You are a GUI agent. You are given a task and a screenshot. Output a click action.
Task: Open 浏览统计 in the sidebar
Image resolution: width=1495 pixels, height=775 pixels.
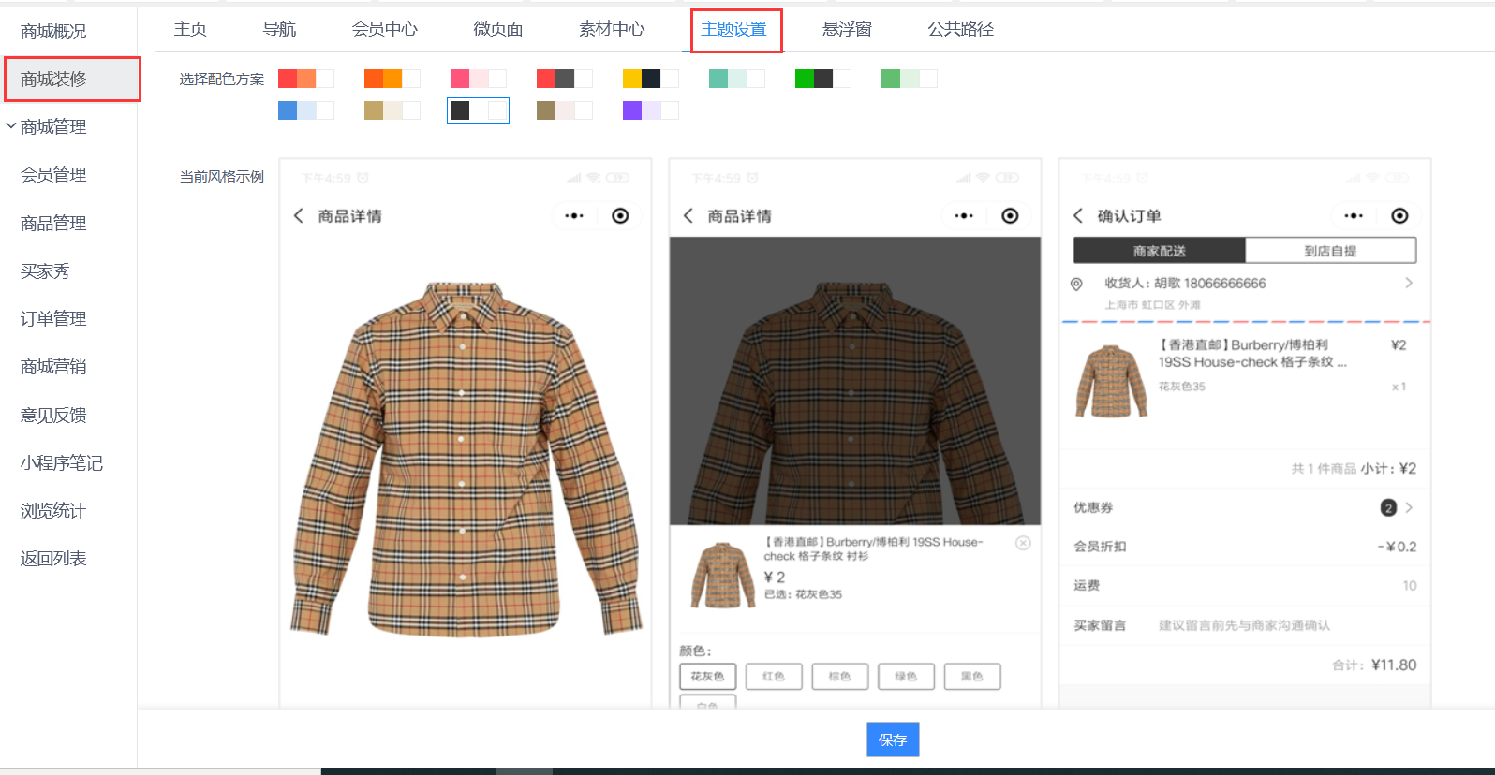point(53,510)
